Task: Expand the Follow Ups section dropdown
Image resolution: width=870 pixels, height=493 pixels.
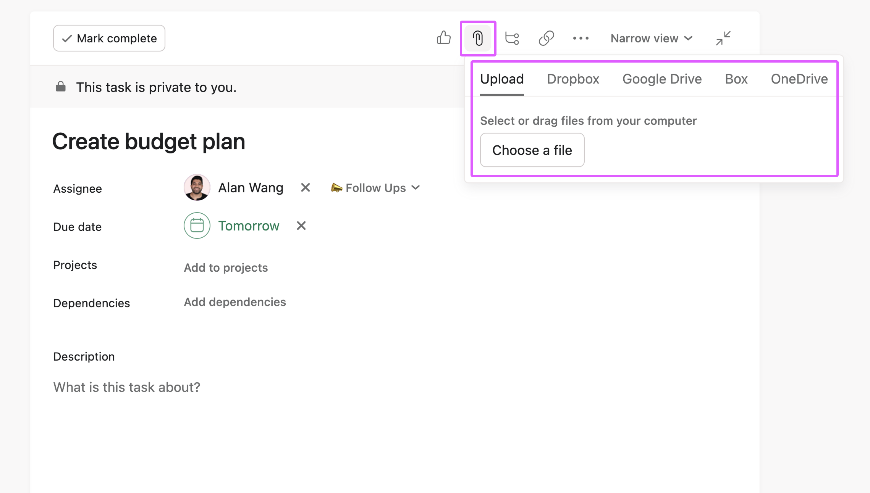Action: tap(416, 187)
